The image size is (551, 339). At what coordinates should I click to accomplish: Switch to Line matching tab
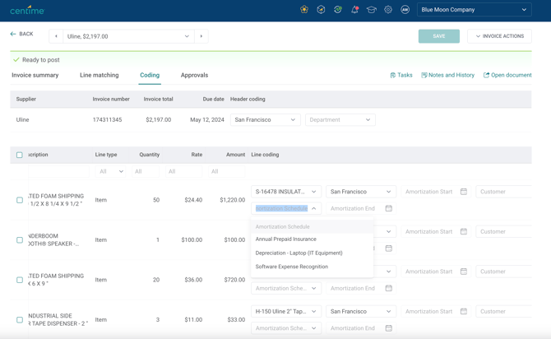(99, 75)
